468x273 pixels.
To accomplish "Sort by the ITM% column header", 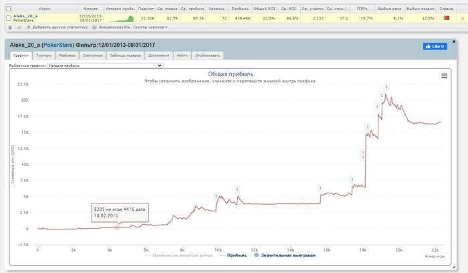I will click(362, 9).
